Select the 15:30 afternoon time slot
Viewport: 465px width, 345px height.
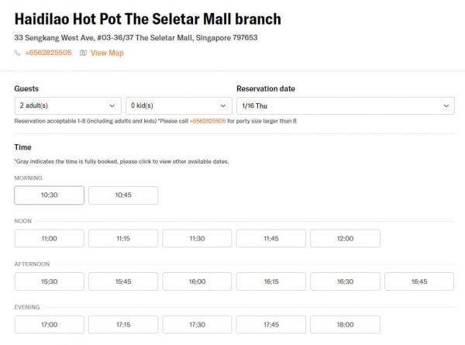49,281
